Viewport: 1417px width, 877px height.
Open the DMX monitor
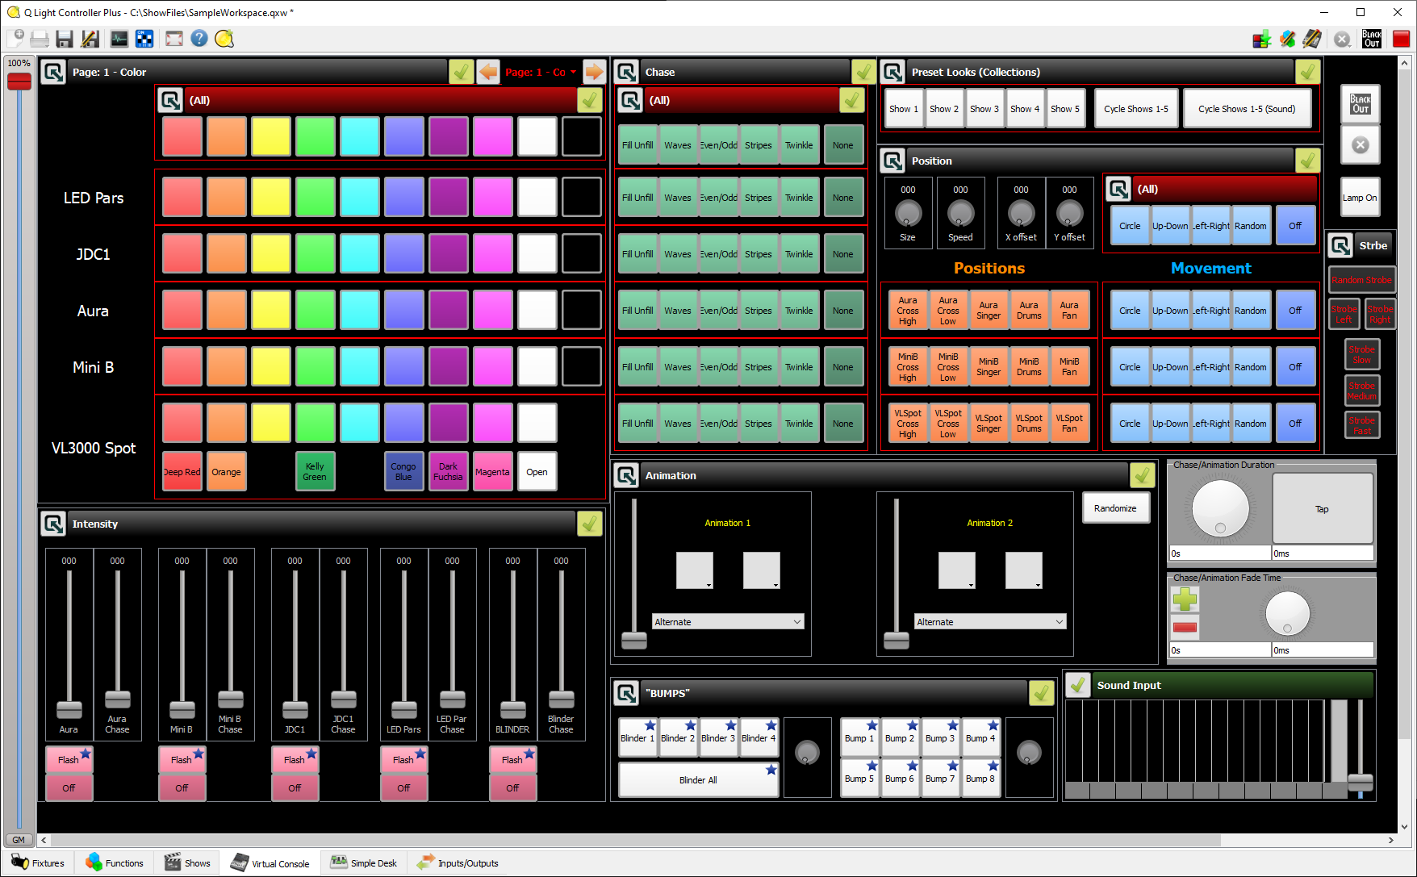click(119, 38)
